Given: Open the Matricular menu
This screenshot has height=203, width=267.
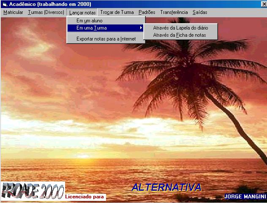Looking at the screenshot, I should coord(13,12).
